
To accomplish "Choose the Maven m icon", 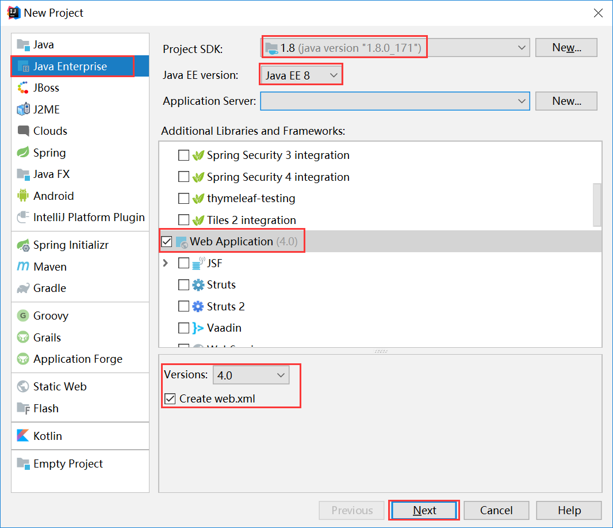I will tap(24, 267).
